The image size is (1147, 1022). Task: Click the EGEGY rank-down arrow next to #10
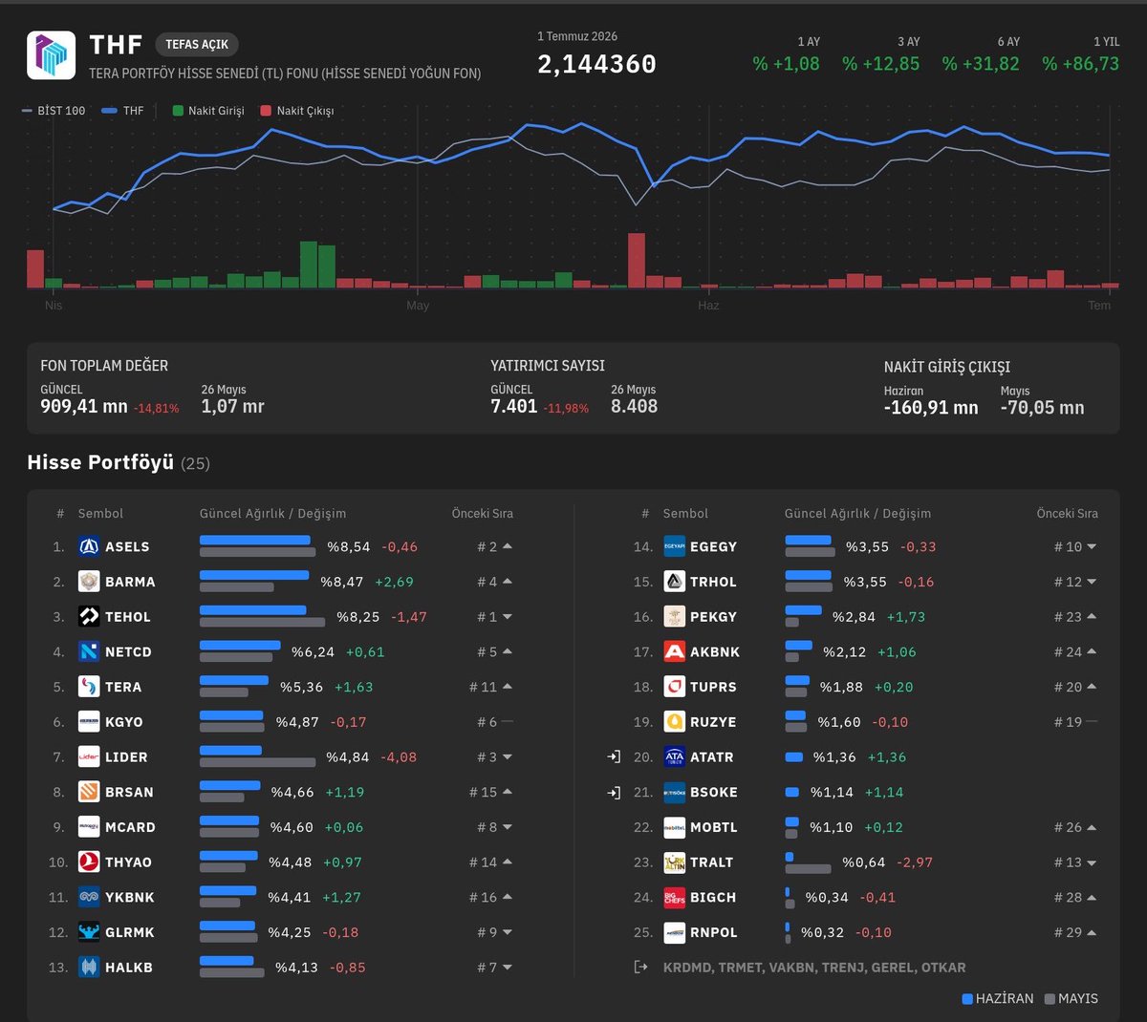point(1093,546)
